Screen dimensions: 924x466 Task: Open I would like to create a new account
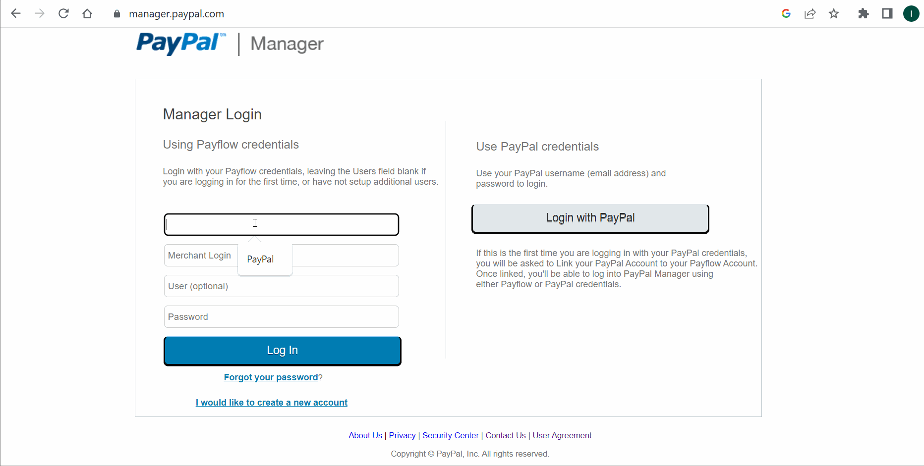pos(272,403)
